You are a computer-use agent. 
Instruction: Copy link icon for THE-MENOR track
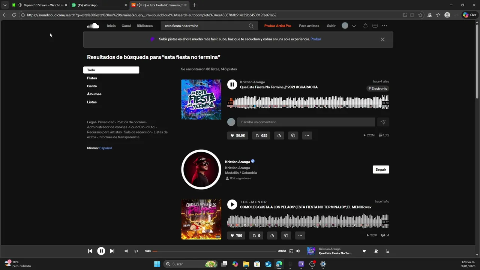click(286, 235)
